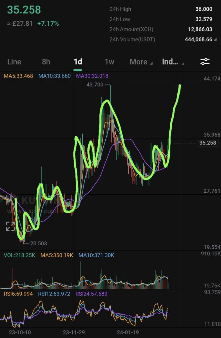Click the 19.554 price axis label

(212, 247)
